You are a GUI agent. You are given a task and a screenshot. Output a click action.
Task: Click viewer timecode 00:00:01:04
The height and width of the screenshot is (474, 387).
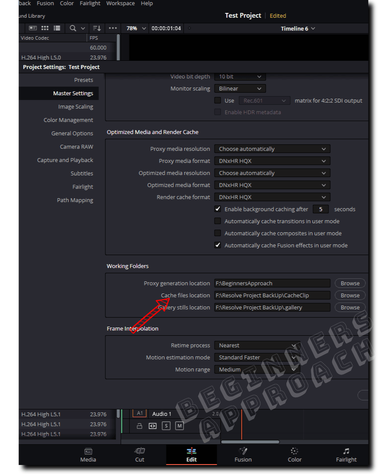[x=166, y=28]
